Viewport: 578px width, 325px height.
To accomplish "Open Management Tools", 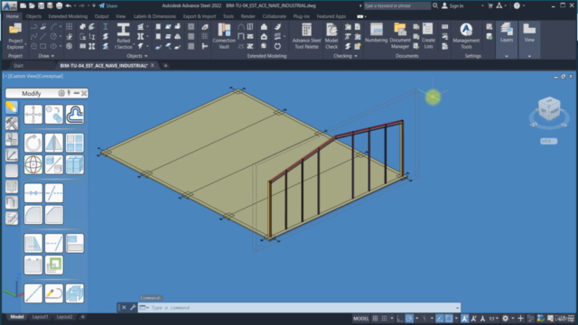I will (x=466, y=36).
